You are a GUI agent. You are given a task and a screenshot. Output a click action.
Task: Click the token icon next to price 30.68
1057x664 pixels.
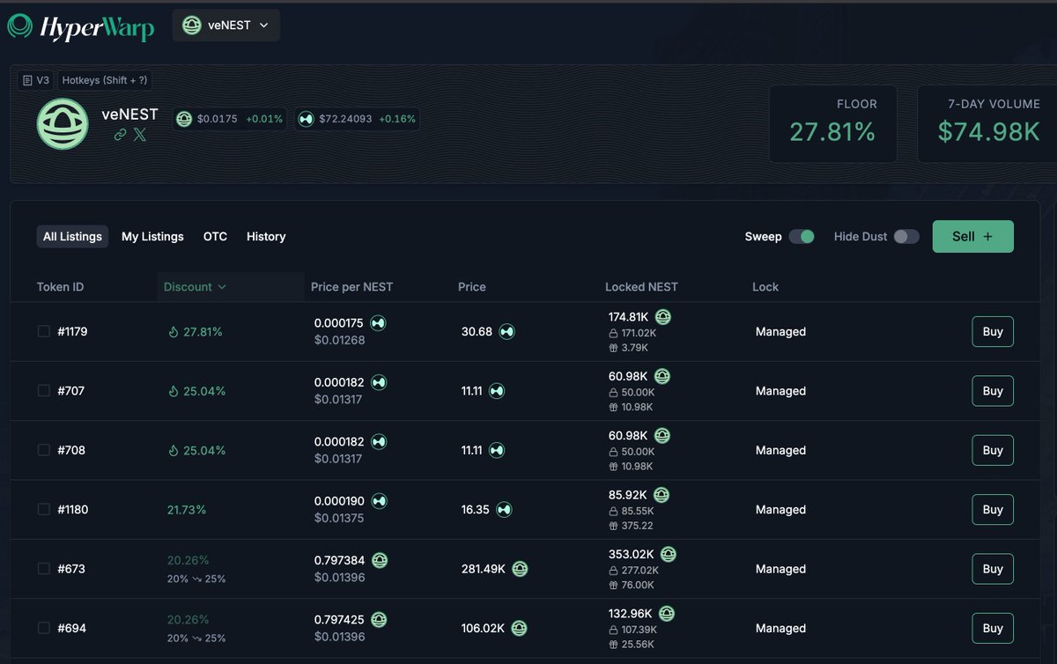(506, 332)
